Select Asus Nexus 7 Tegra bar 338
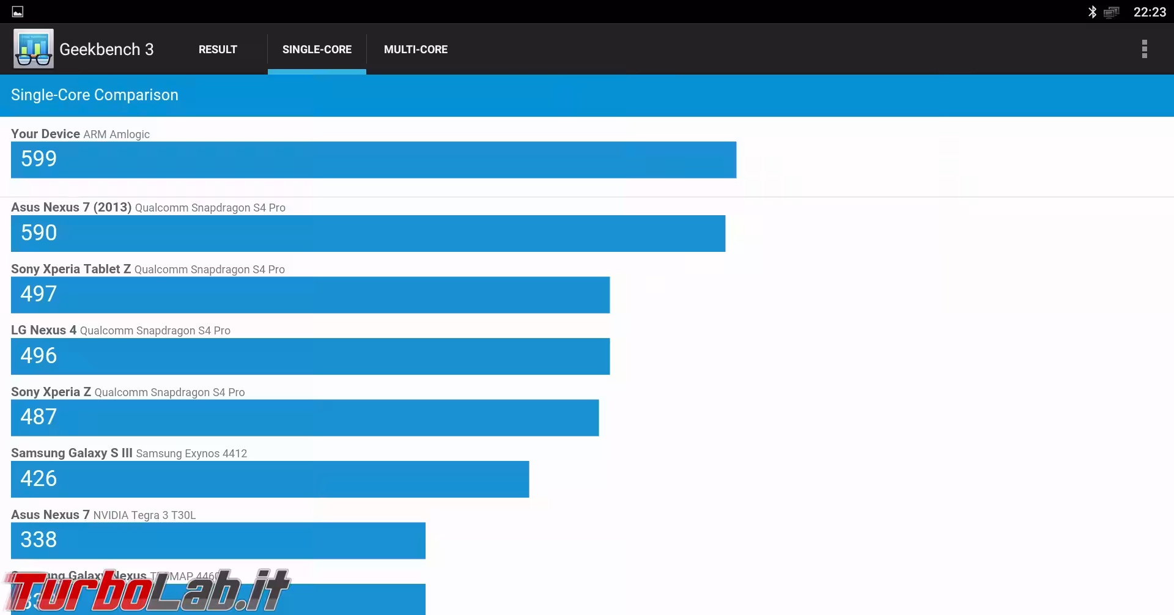The image size is (1174, 615). click(x=218, y=540)
